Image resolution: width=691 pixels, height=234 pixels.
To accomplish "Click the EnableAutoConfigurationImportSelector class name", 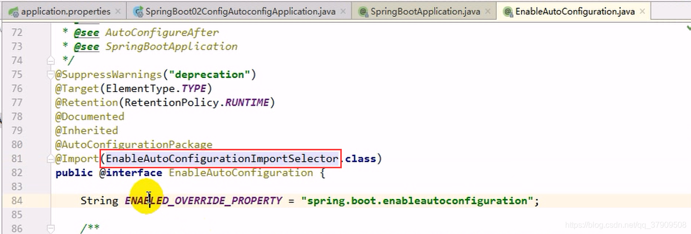I will [x=222, y=159].
